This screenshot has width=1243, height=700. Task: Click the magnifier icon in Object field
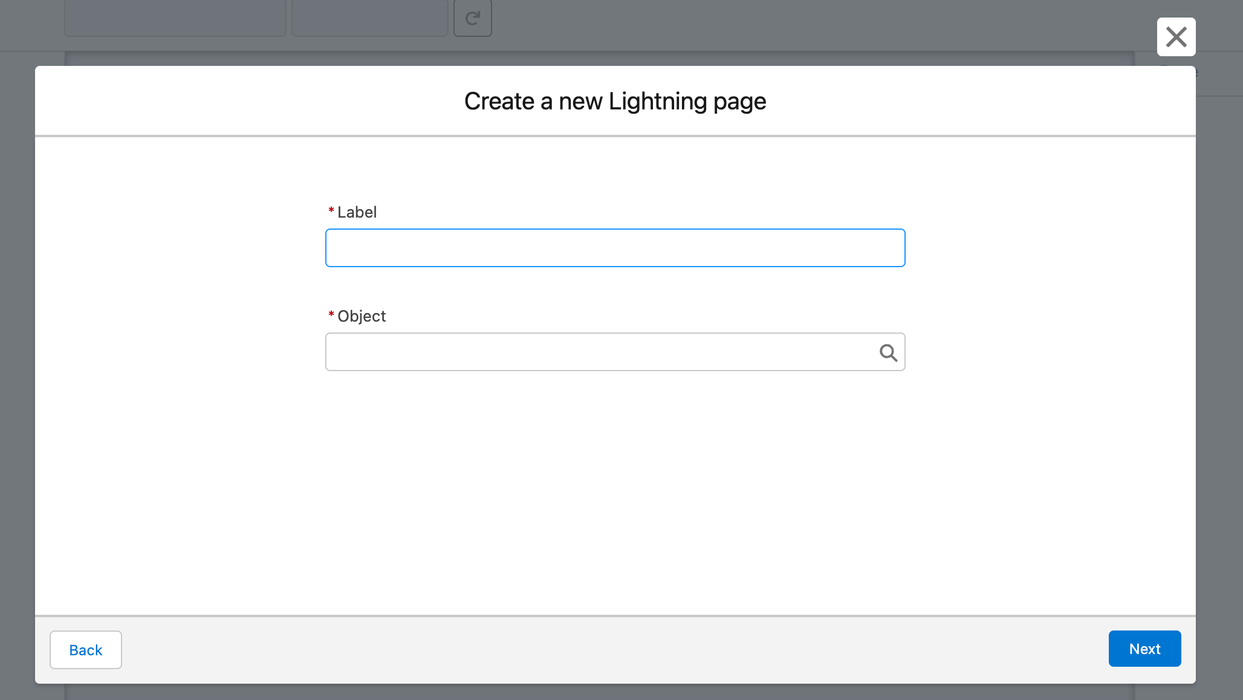(x=888, y=352)
